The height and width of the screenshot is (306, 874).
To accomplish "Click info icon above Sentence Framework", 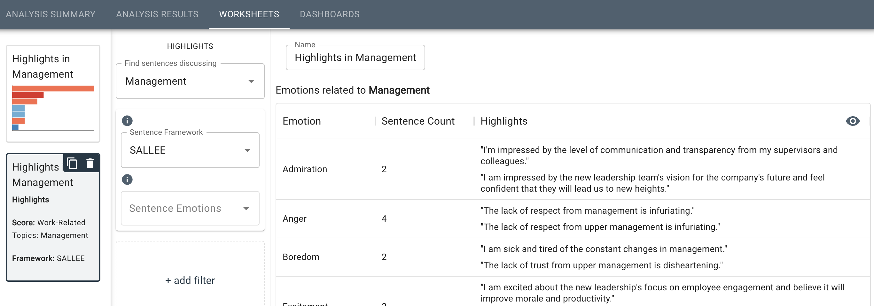I will pyautogui.click(x=127, y=121).
